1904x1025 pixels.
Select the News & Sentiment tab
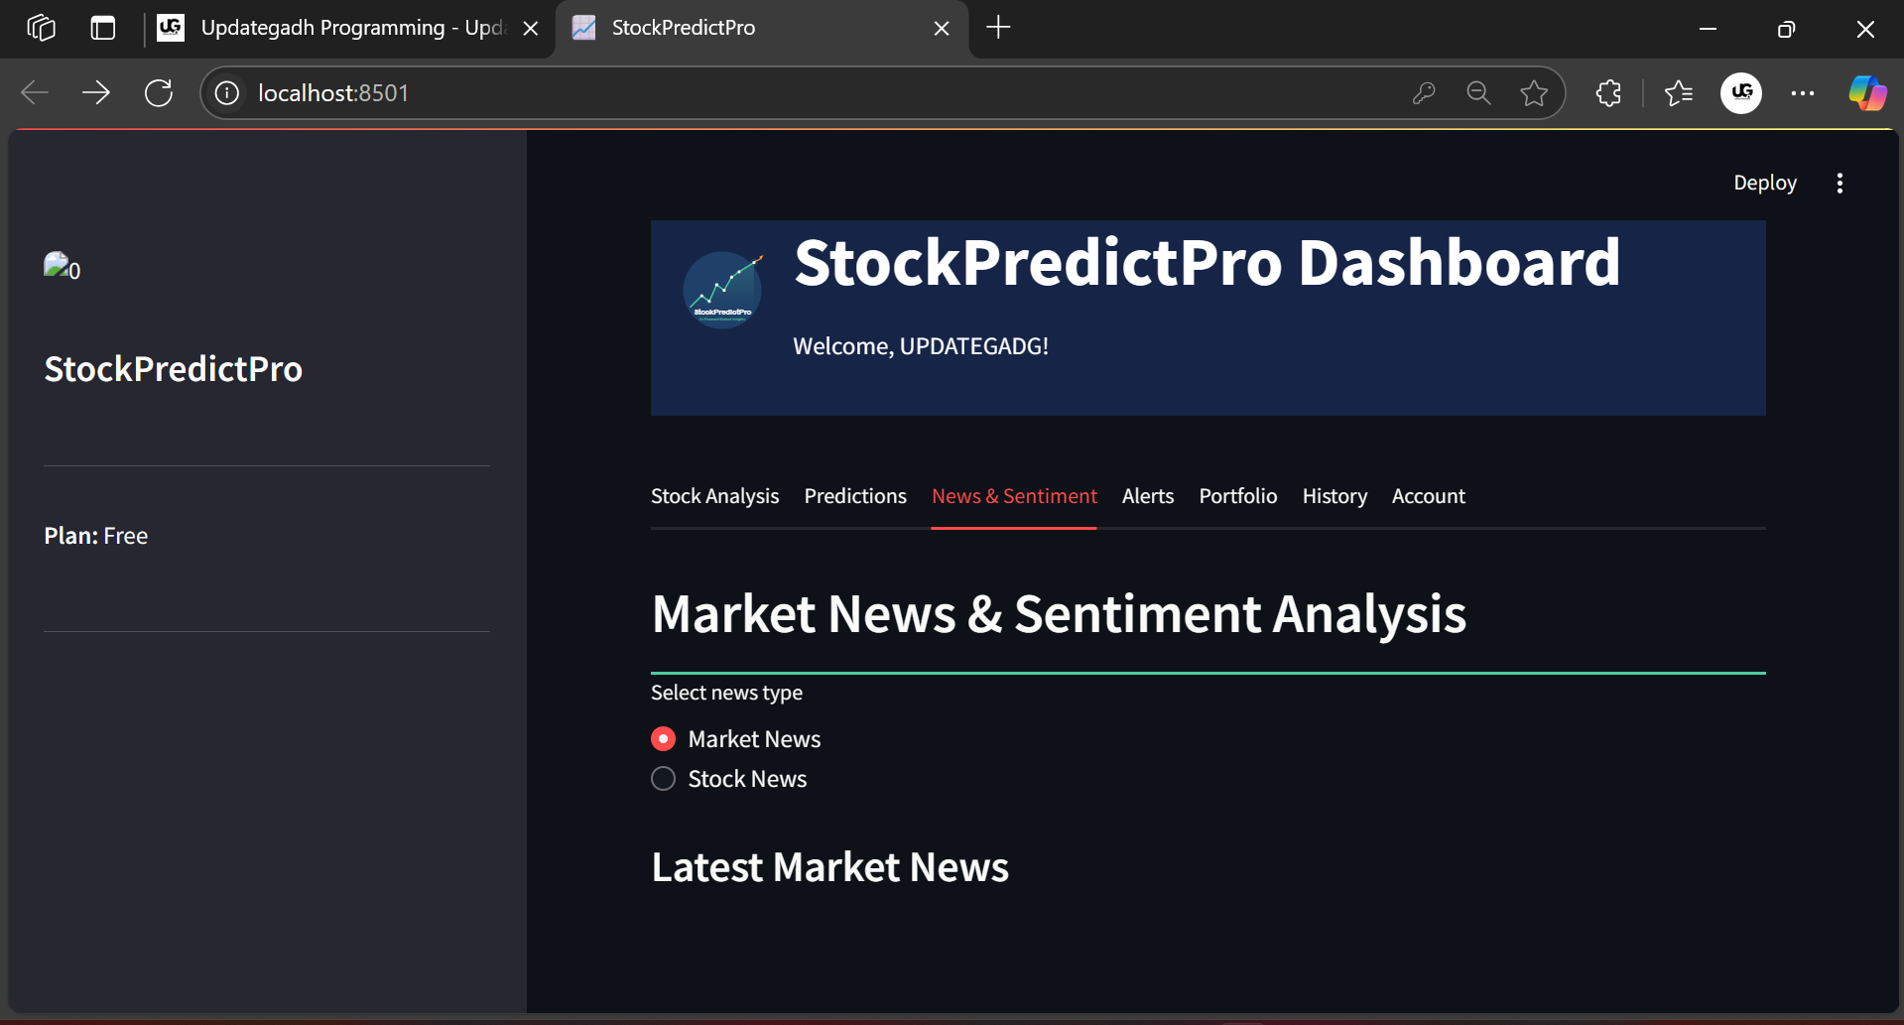1014,496
